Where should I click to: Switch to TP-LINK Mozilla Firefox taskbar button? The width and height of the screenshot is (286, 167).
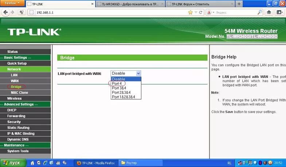96,163
